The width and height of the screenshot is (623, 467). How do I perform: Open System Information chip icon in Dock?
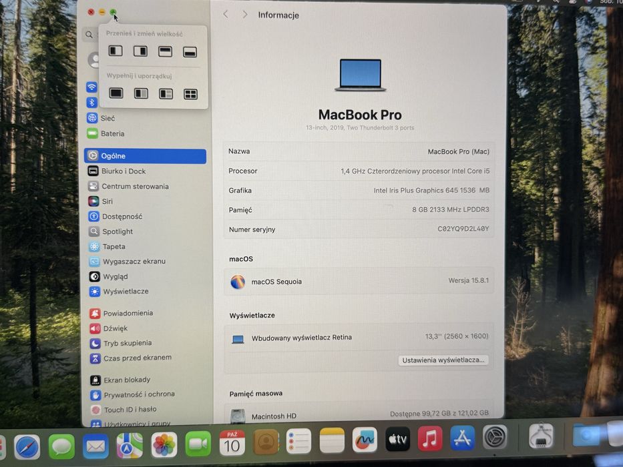point(541,436)
